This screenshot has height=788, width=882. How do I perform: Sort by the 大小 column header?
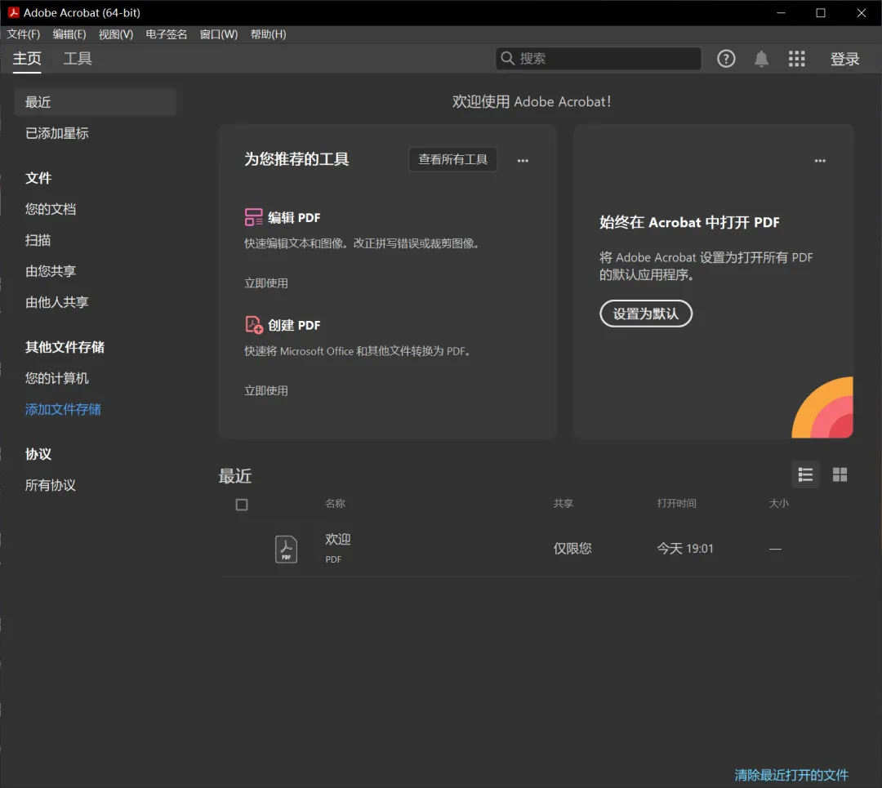pos(778,503)
